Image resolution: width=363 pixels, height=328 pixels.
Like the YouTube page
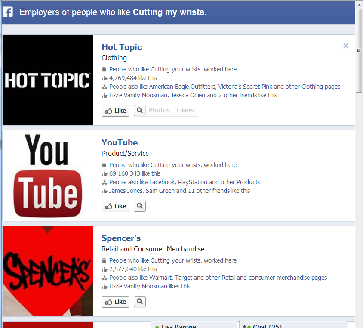115,206
